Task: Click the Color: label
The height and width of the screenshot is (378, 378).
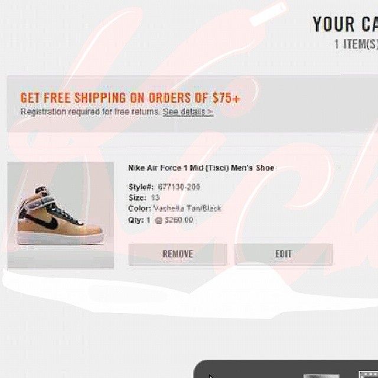Action: coord(139,208)
